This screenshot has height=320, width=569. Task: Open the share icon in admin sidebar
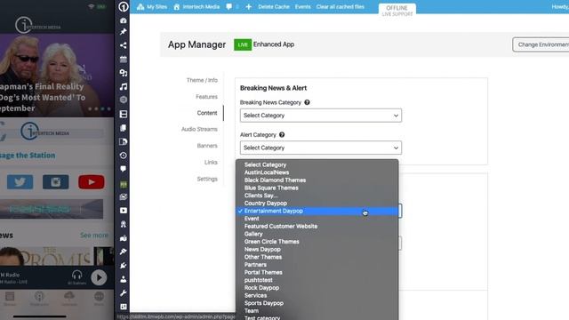coord(124,45)
